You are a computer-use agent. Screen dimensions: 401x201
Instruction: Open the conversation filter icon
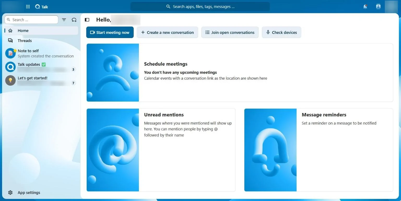(64, 20)
